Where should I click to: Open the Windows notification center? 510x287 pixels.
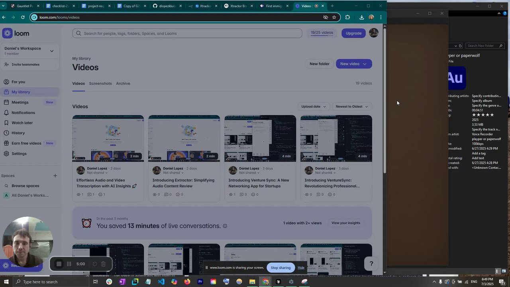pyautogui.click(x=502, y=282)
